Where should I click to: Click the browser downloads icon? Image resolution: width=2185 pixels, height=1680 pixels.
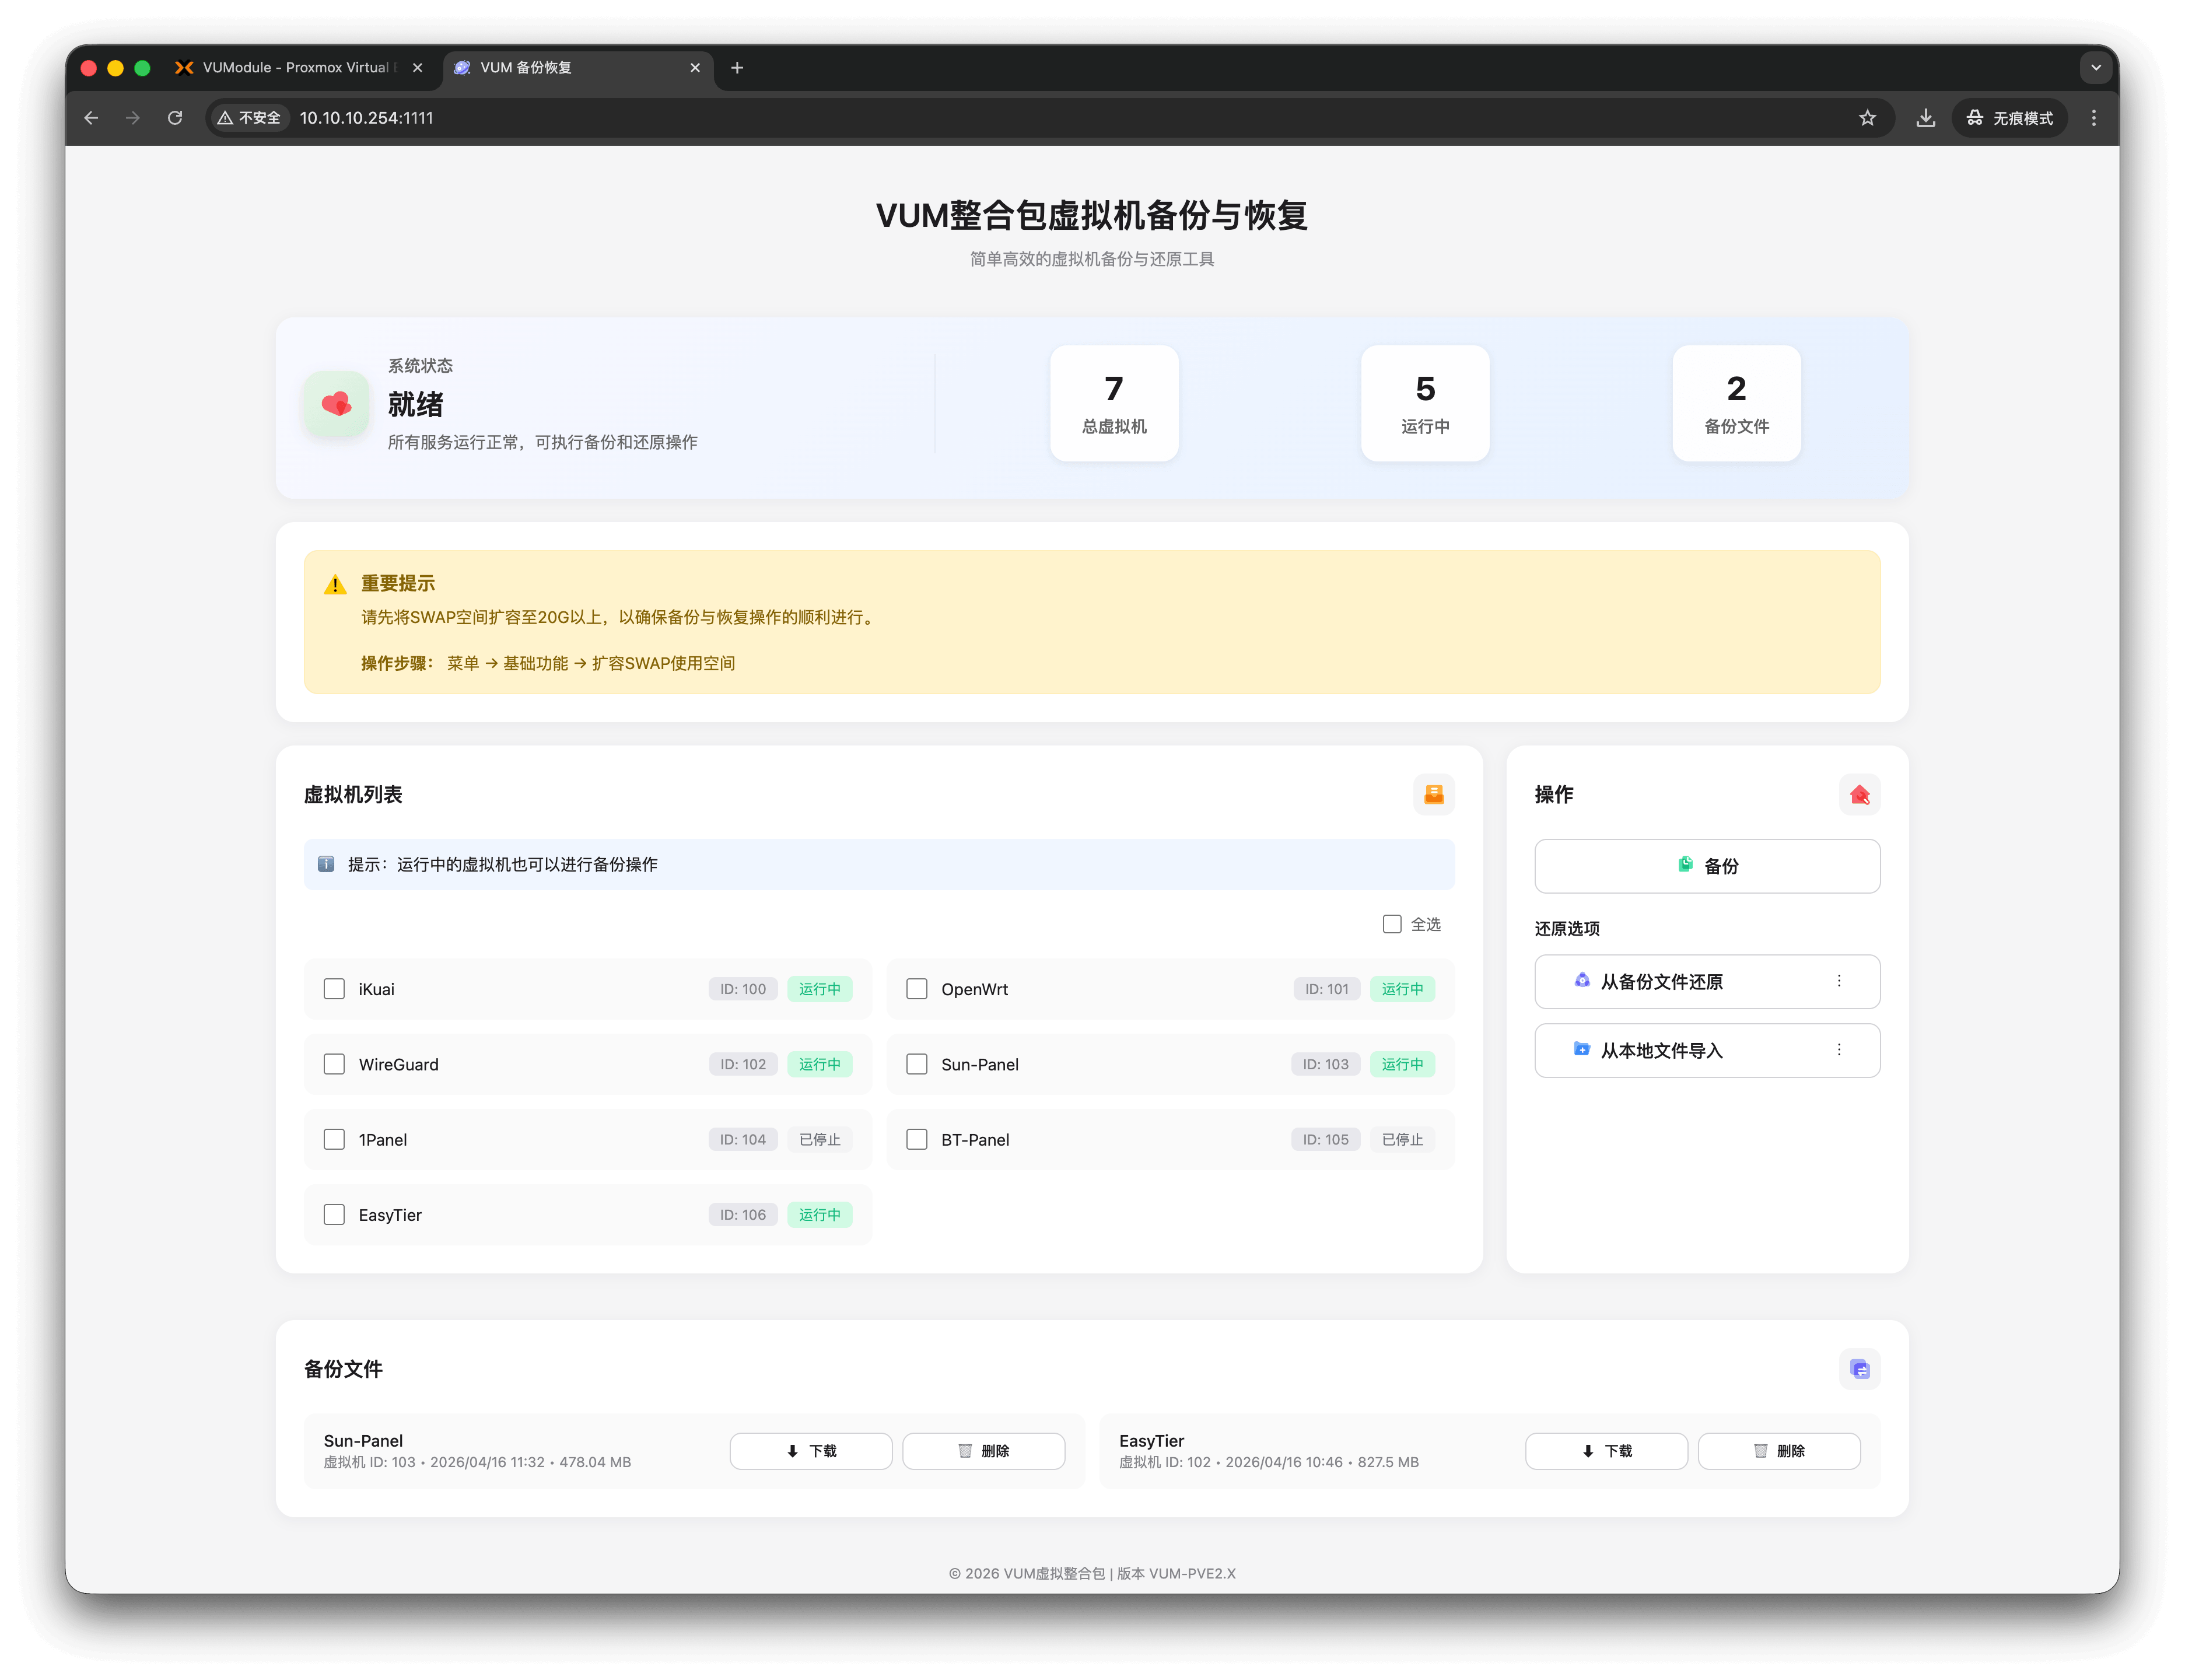[x=1925, y=118]
